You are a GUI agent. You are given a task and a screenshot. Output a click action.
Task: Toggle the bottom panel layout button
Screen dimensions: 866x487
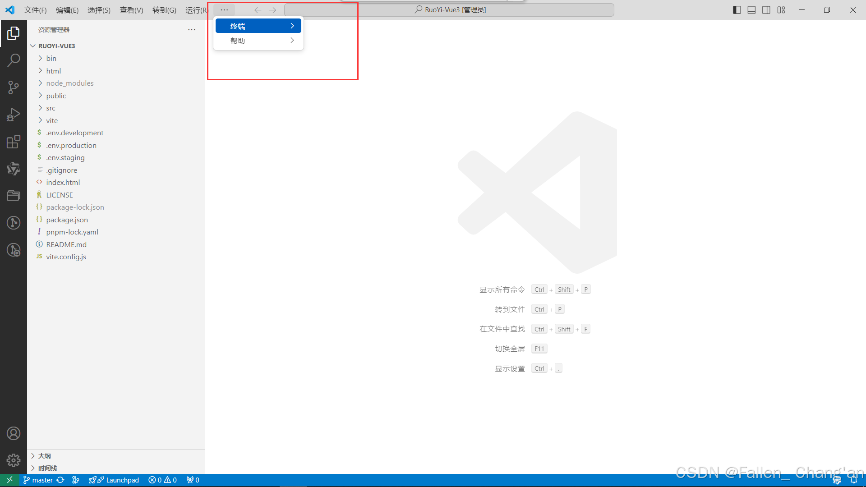[x=751, y=10]
